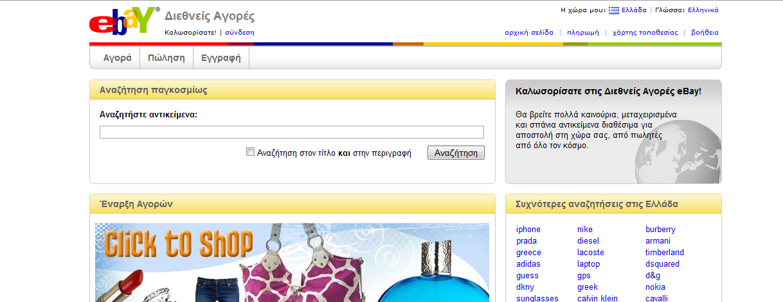Select popular search calvin klein
This screenshot has height=302, width=783.
(597, 298)
